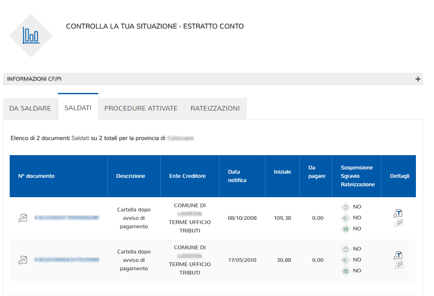The image size is (434, 296).
Task: Open P details for the 08/10/2008 document
Action: [x=399, y=223]
